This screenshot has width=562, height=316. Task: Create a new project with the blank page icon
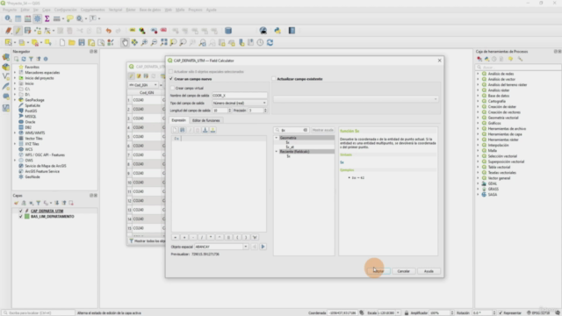point(62,43)
